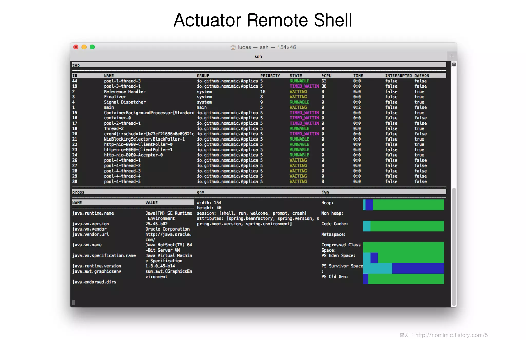Click thread name 'Thread-2'
This screenshot has width=526, height=340.
click(x=114, y=128)
